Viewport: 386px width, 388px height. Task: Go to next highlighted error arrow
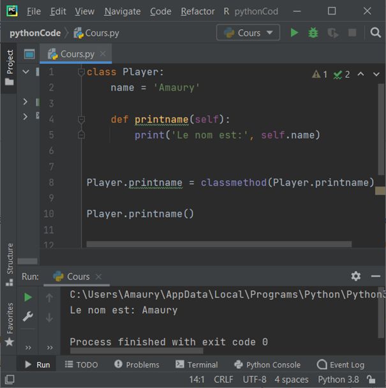tap(376, 74)
